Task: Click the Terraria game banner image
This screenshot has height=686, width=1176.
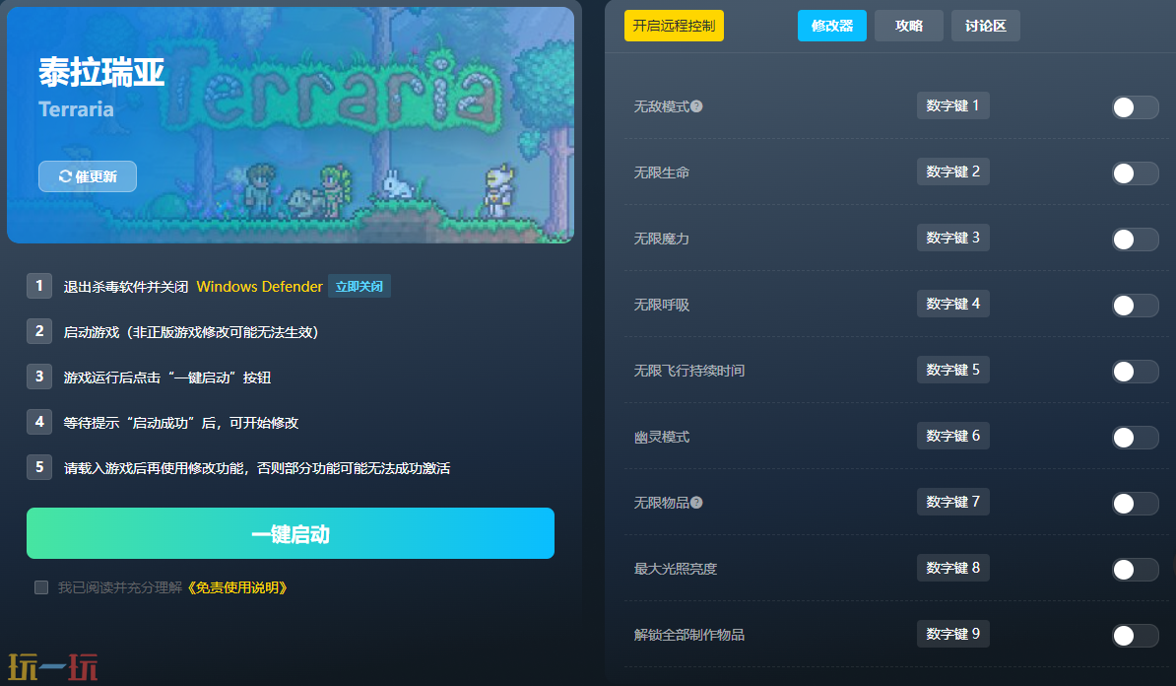Action: point(291,125)
